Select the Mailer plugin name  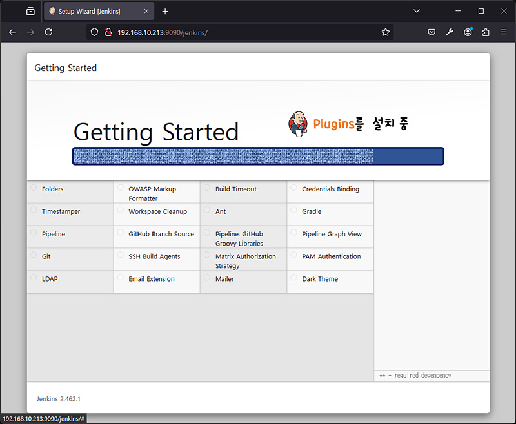(224, 279)
